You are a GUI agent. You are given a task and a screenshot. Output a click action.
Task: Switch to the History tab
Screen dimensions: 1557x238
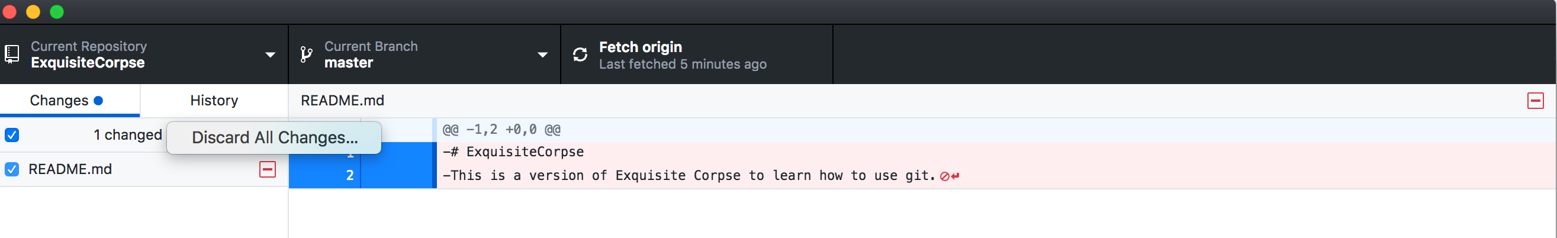[214, 100]
